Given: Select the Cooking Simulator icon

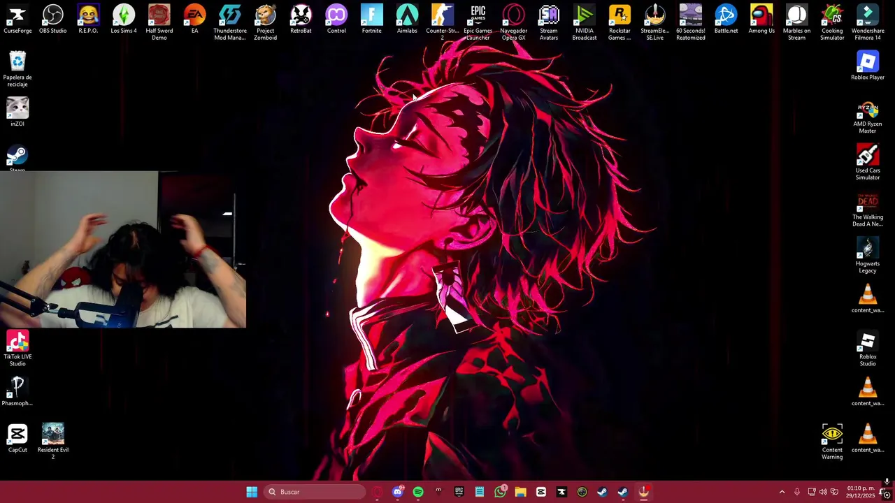Looking at the screenshot, I should 832,22.
